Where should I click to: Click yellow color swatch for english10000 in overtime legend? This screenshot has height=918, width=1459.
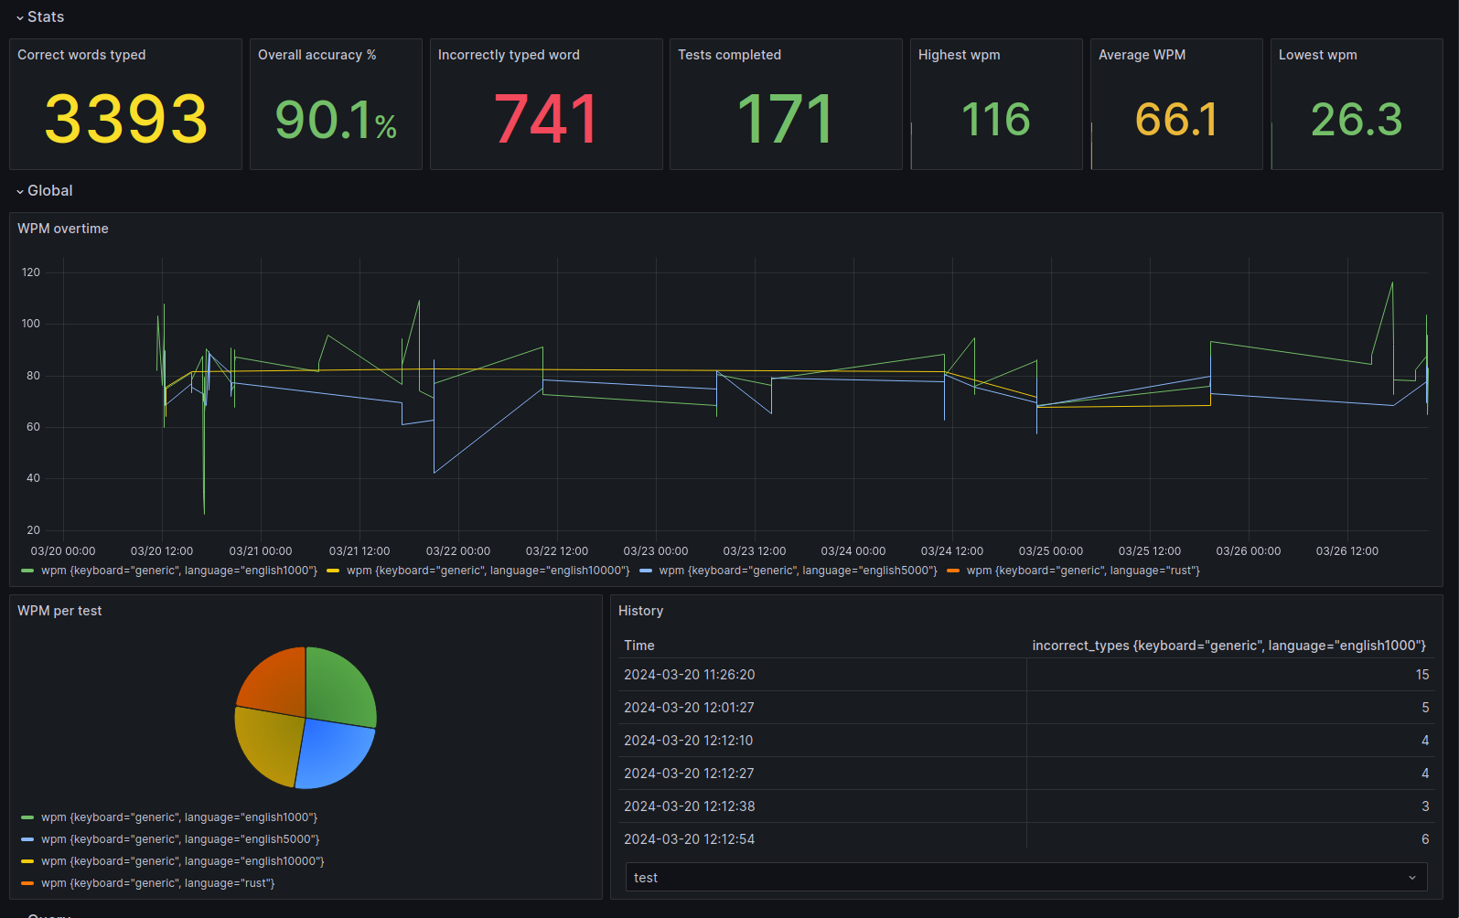tap(333, 571)
